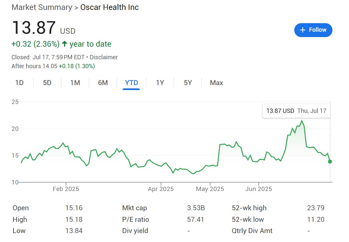
Task: Click the Open value 15.16
Action: [x=74, y=208]
